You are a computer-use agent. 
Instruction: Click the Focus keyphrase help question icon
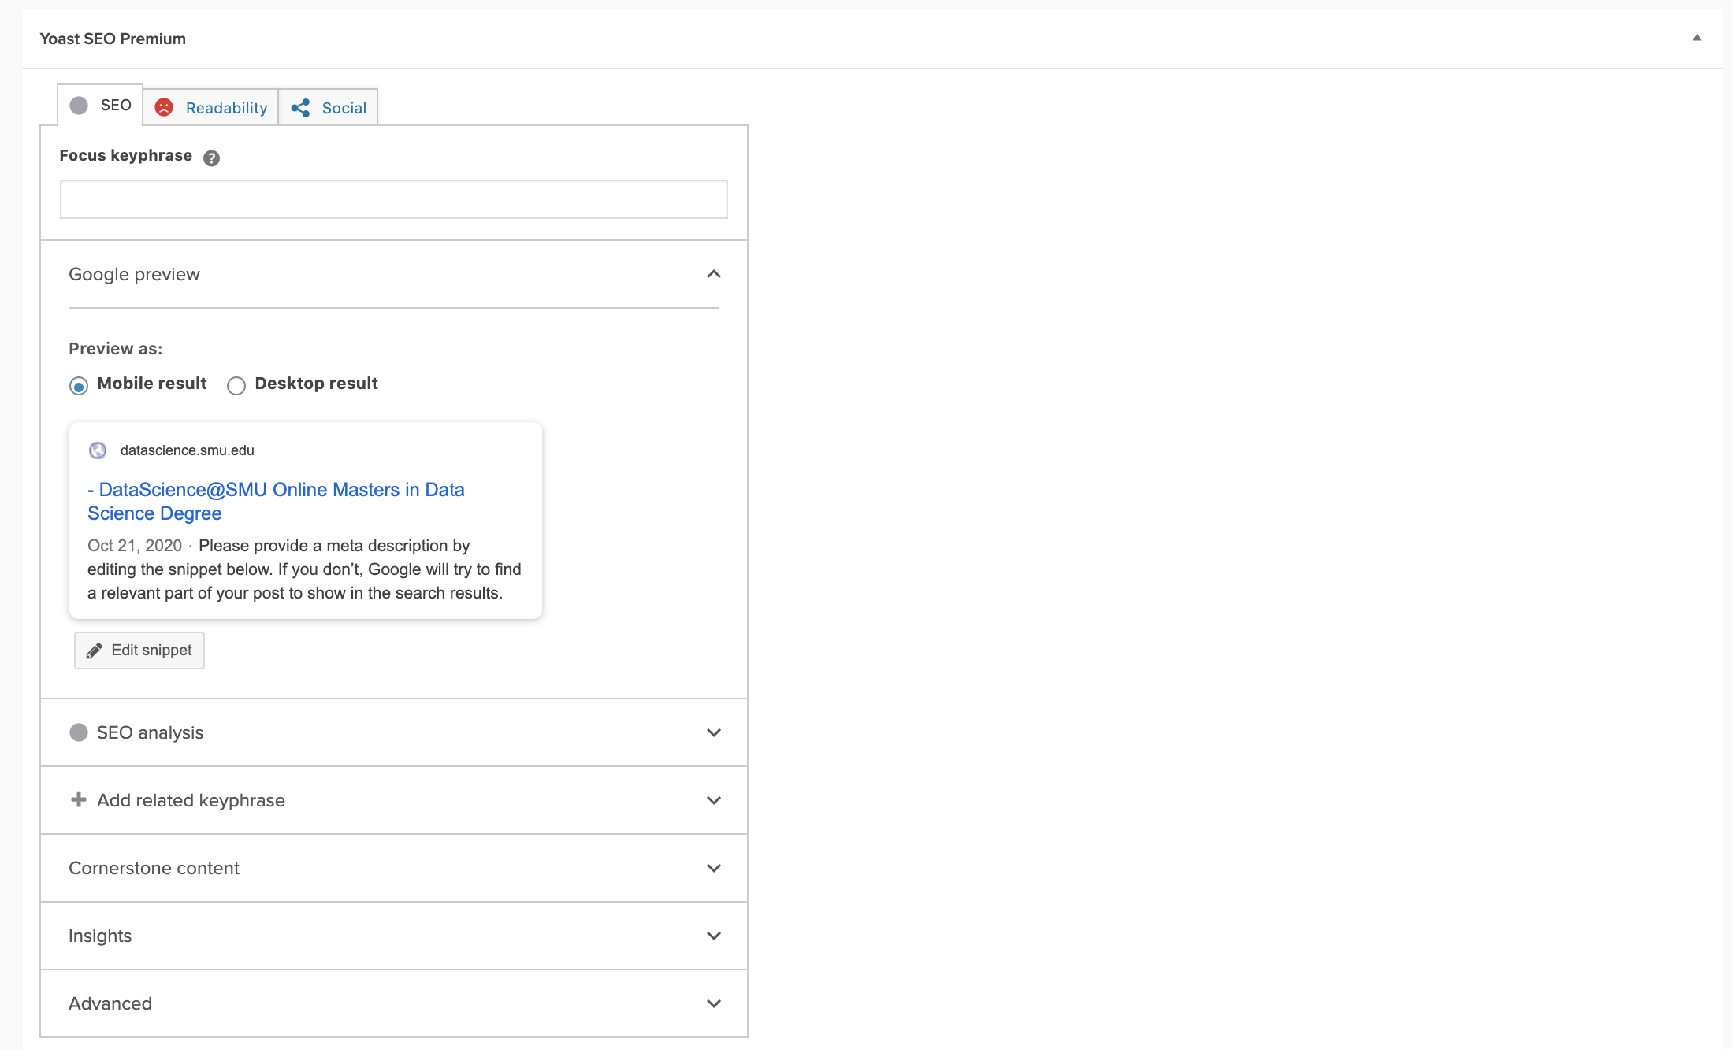pyautogui.click(x=211, y=158)
